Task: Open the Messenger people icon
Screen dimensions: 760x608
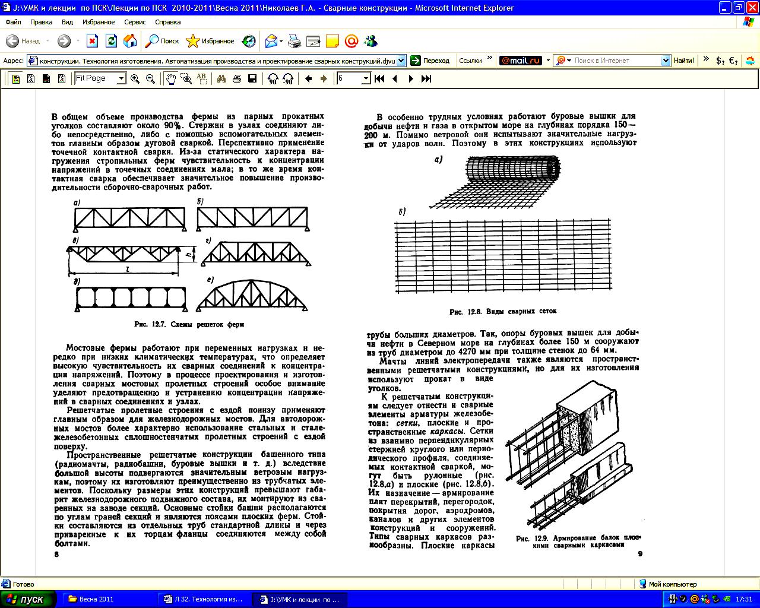Action: 371,41
